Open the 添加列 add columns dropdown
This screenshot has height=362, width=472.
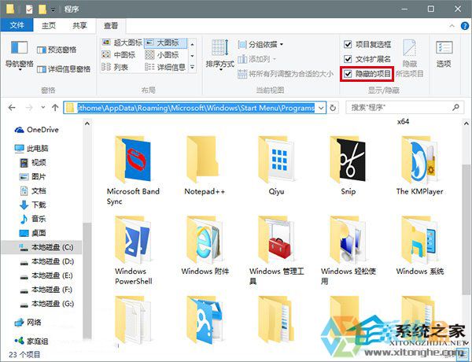point(256,59)
